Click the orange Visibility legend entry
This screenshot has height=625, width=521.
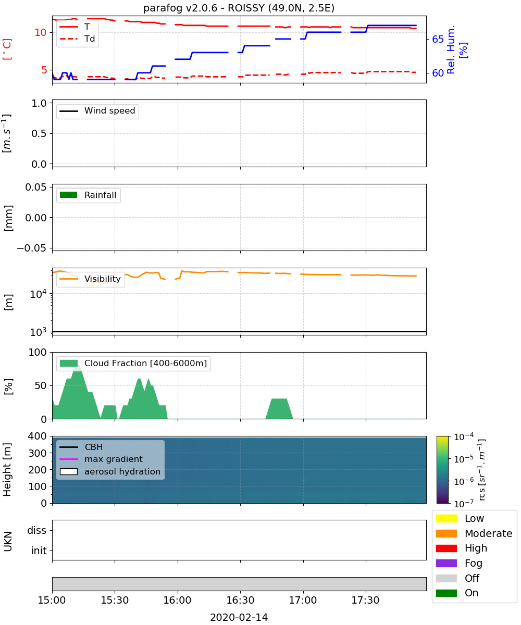[91, 279]
